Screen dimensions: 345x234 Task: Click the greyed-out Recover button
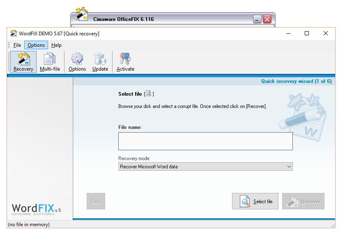click(303, 201)
